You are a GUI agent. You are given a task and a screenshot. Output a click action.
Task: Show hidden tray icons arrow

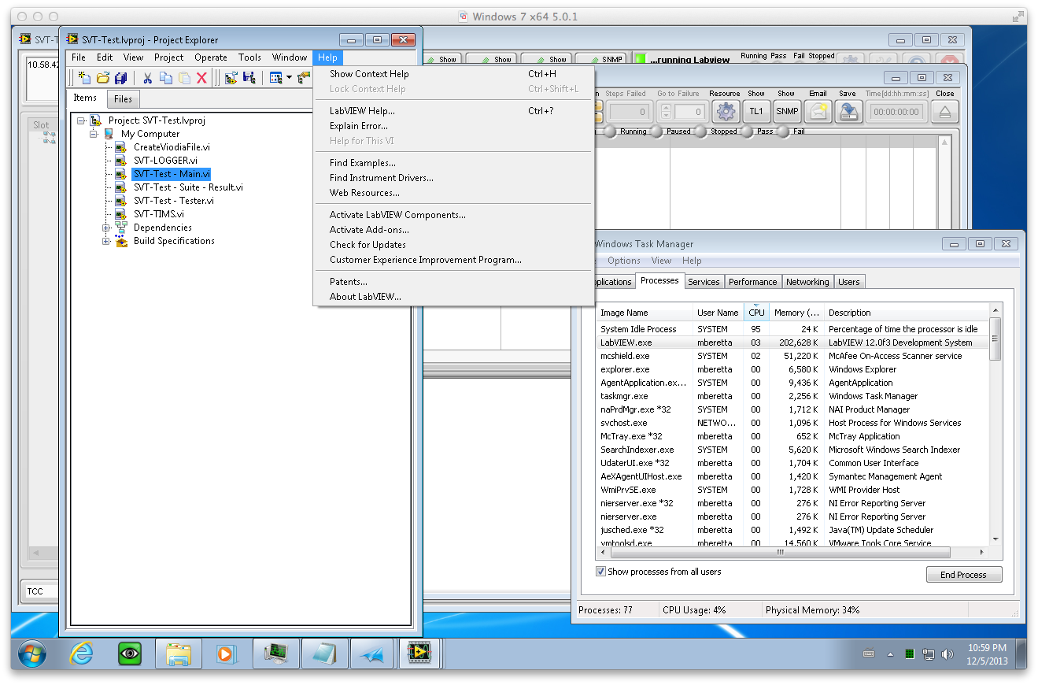[891, 654]
